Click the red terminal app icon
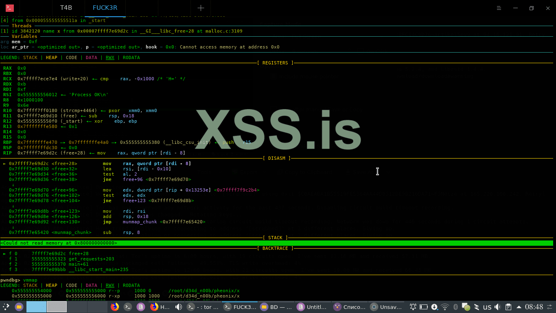Image resolution: width=556 pixels, height=313 pixels. coord(10,8)
